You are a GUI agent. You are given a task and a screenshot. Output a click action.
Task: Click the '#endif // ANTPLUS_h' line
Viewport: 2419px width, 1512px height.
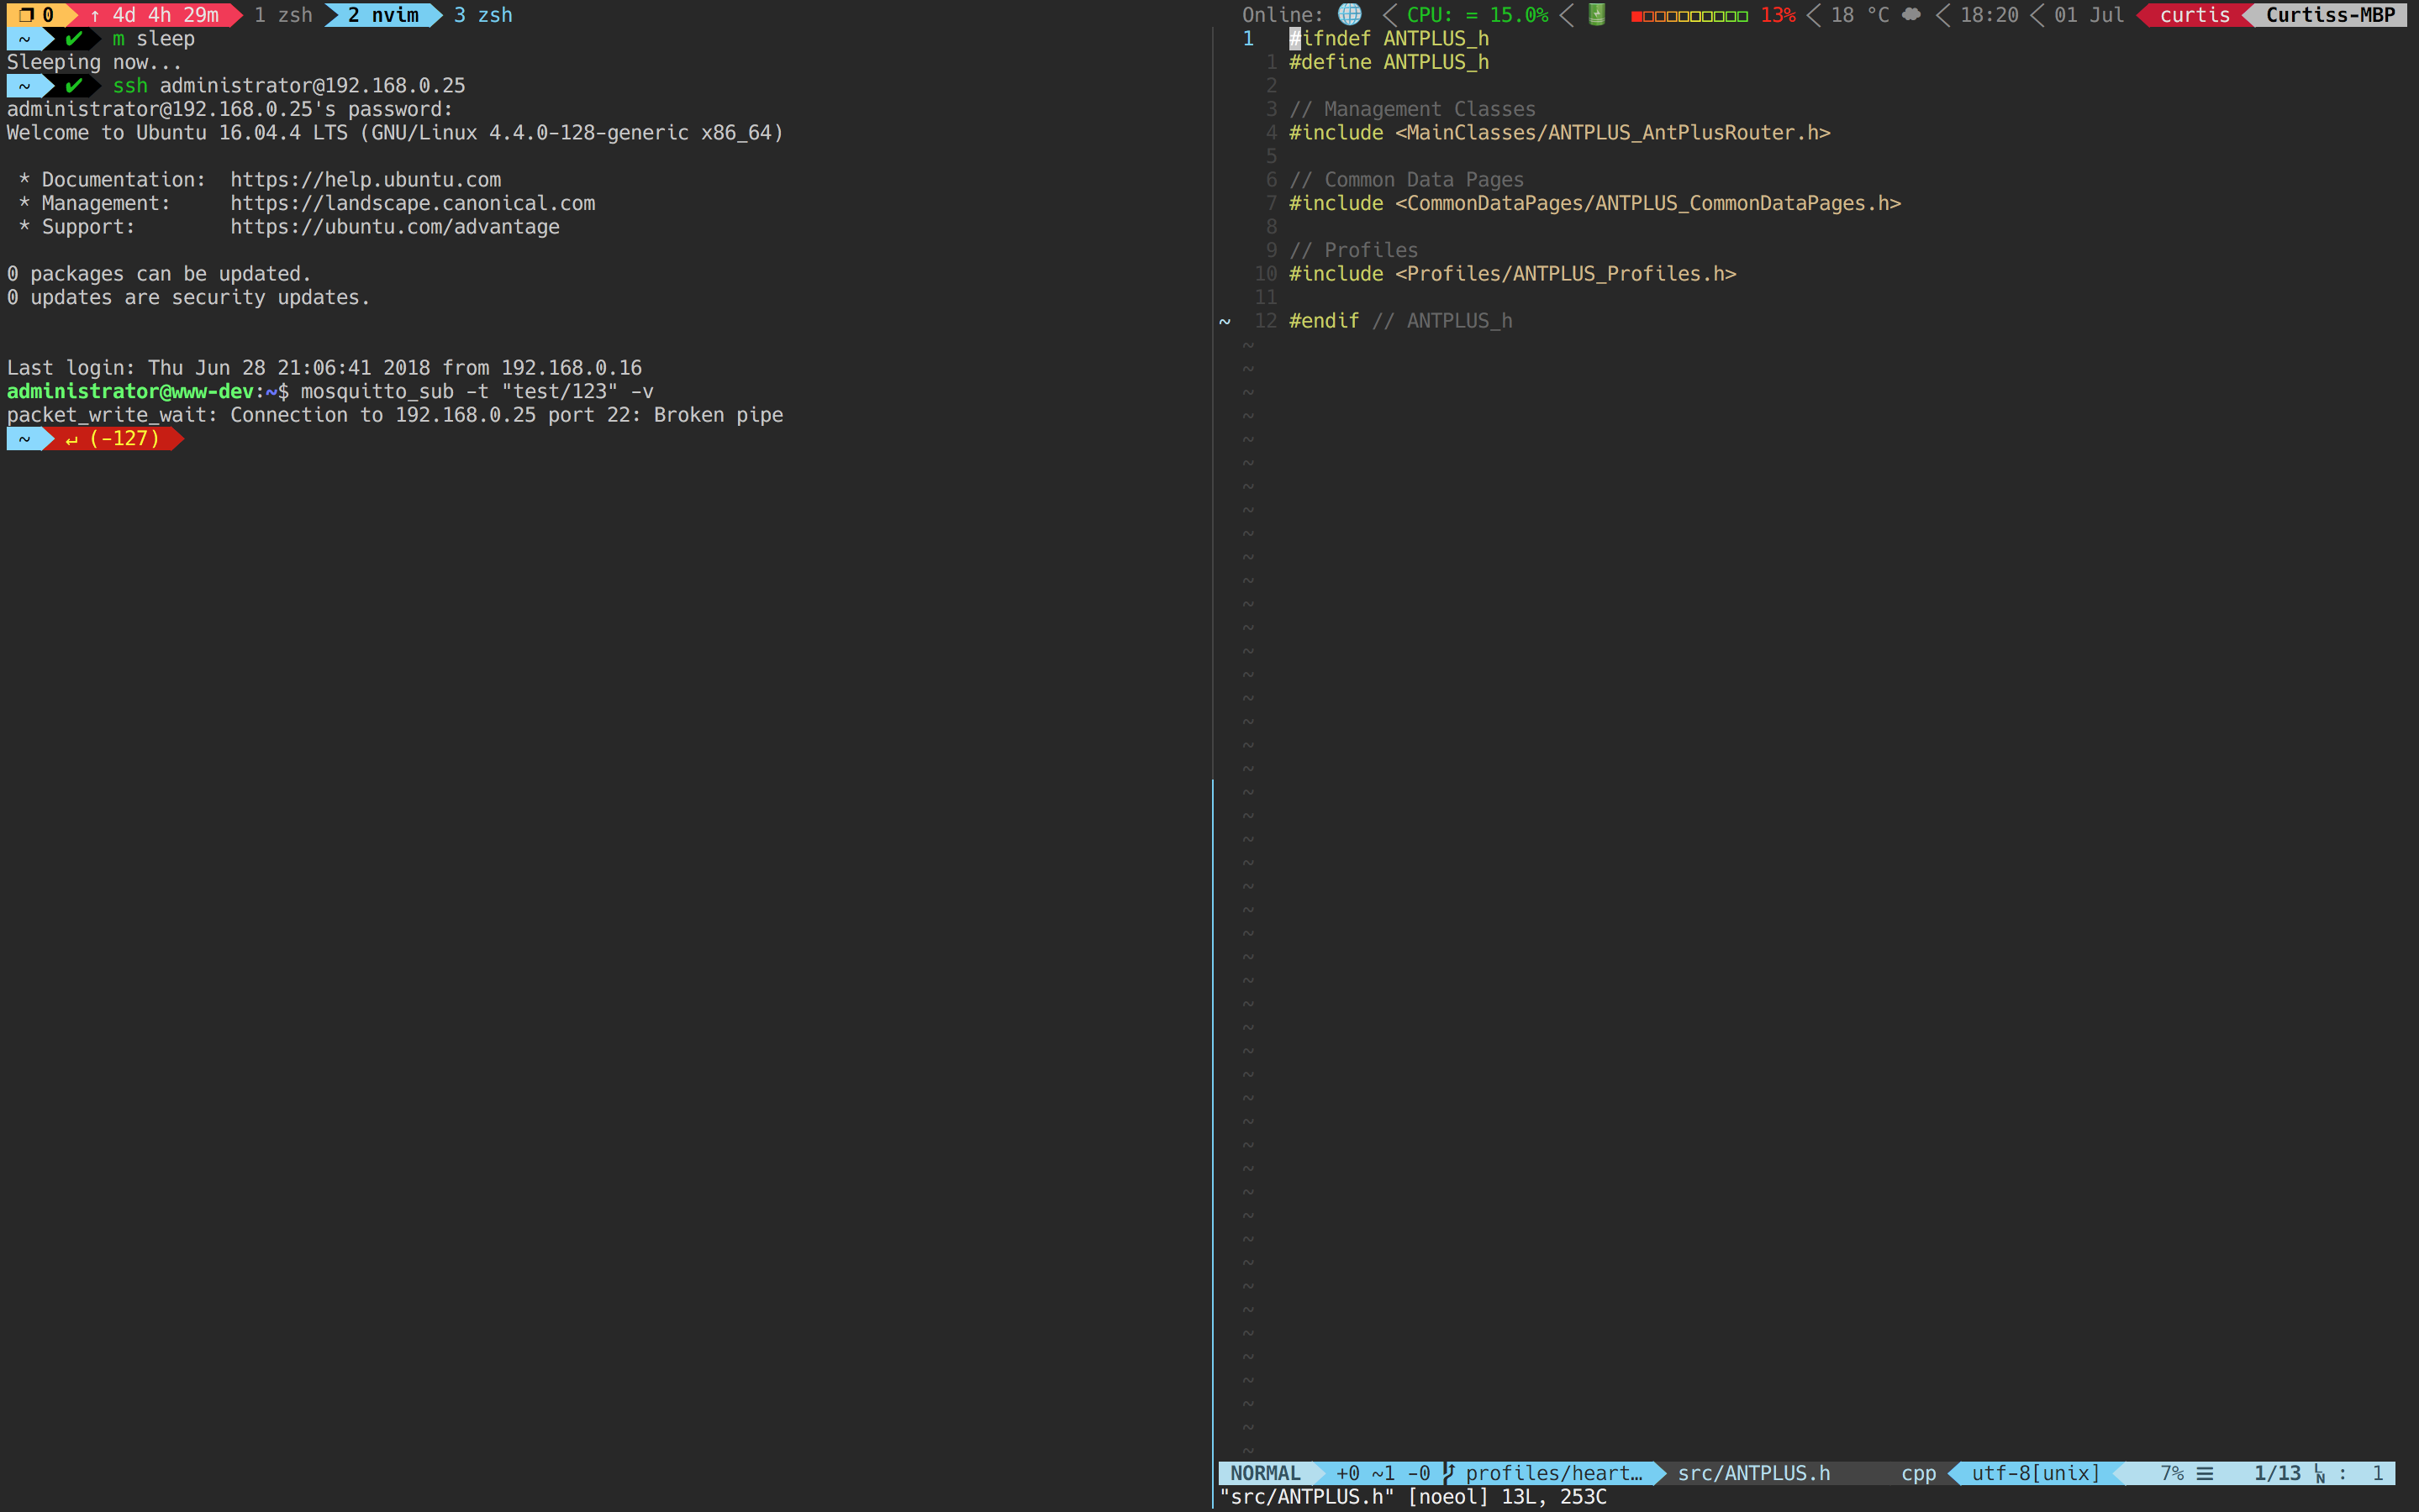[1399, 321]
